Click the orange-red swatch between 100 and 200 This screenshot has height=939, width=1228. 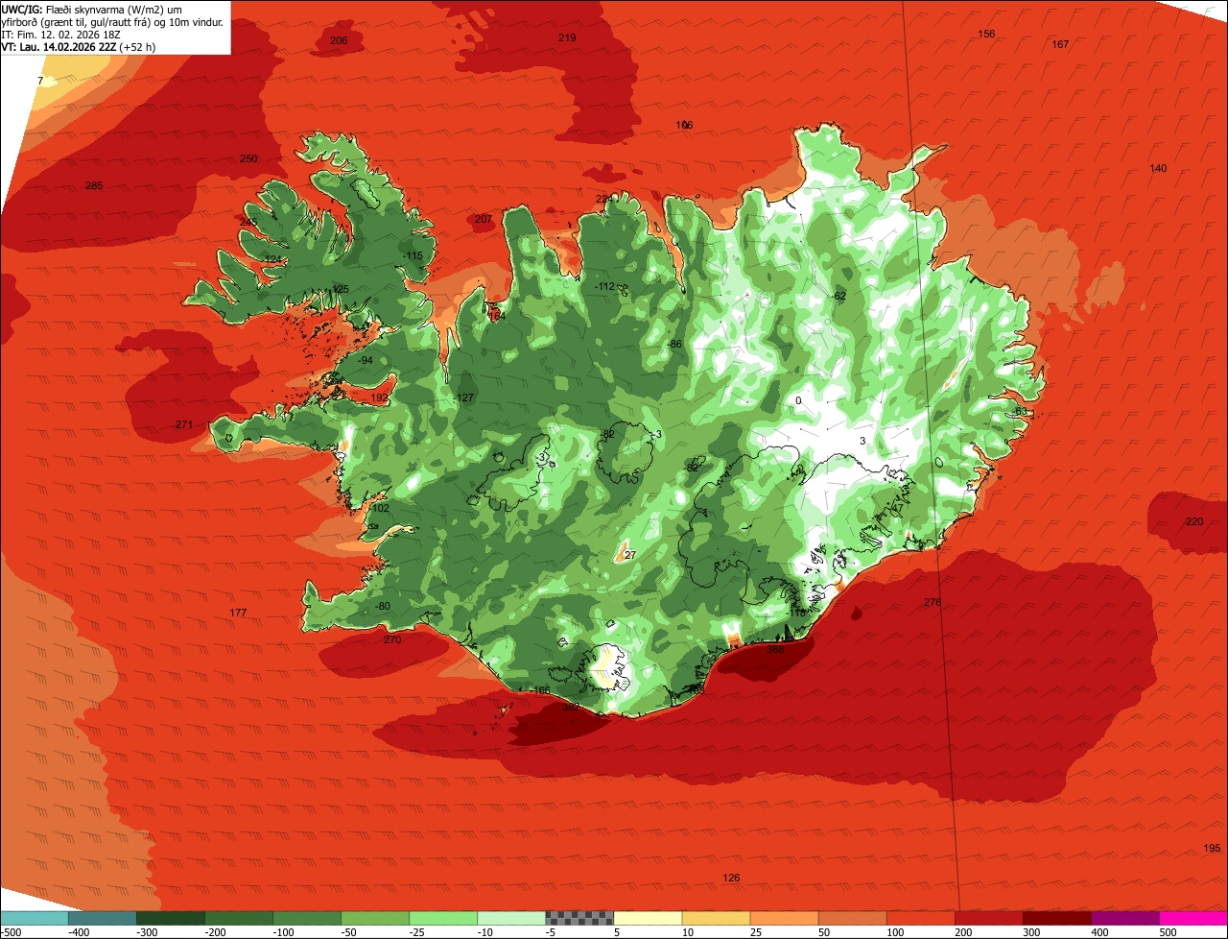coord(920,917)
